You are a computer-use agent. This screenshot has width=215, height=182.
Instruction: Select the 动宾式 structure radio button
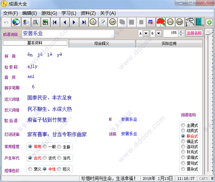(x=183, y=131)
